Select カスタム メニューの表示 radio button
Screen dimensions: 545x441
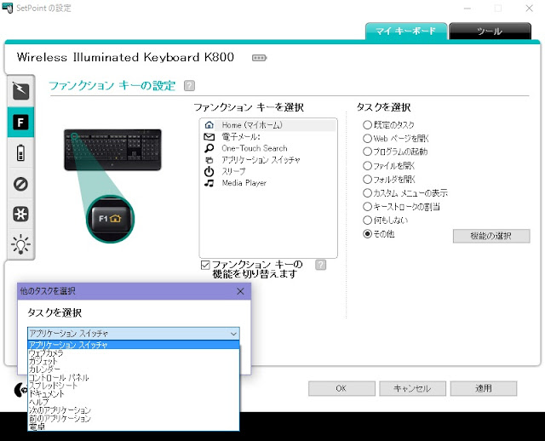(x=367, y=193)
